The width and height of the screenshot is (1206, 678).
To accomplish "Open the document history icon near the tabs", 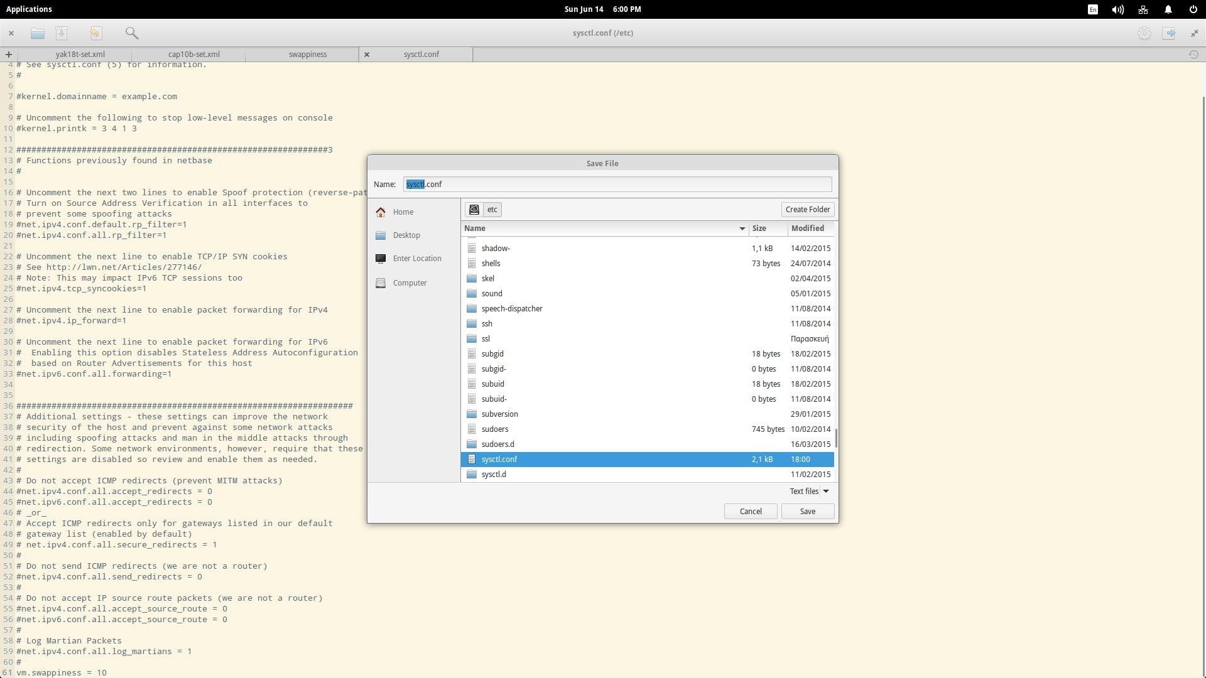I will (x=1193, y=55).
